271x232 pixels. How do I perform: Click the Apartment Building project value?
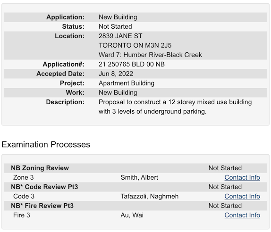point(127,83)
